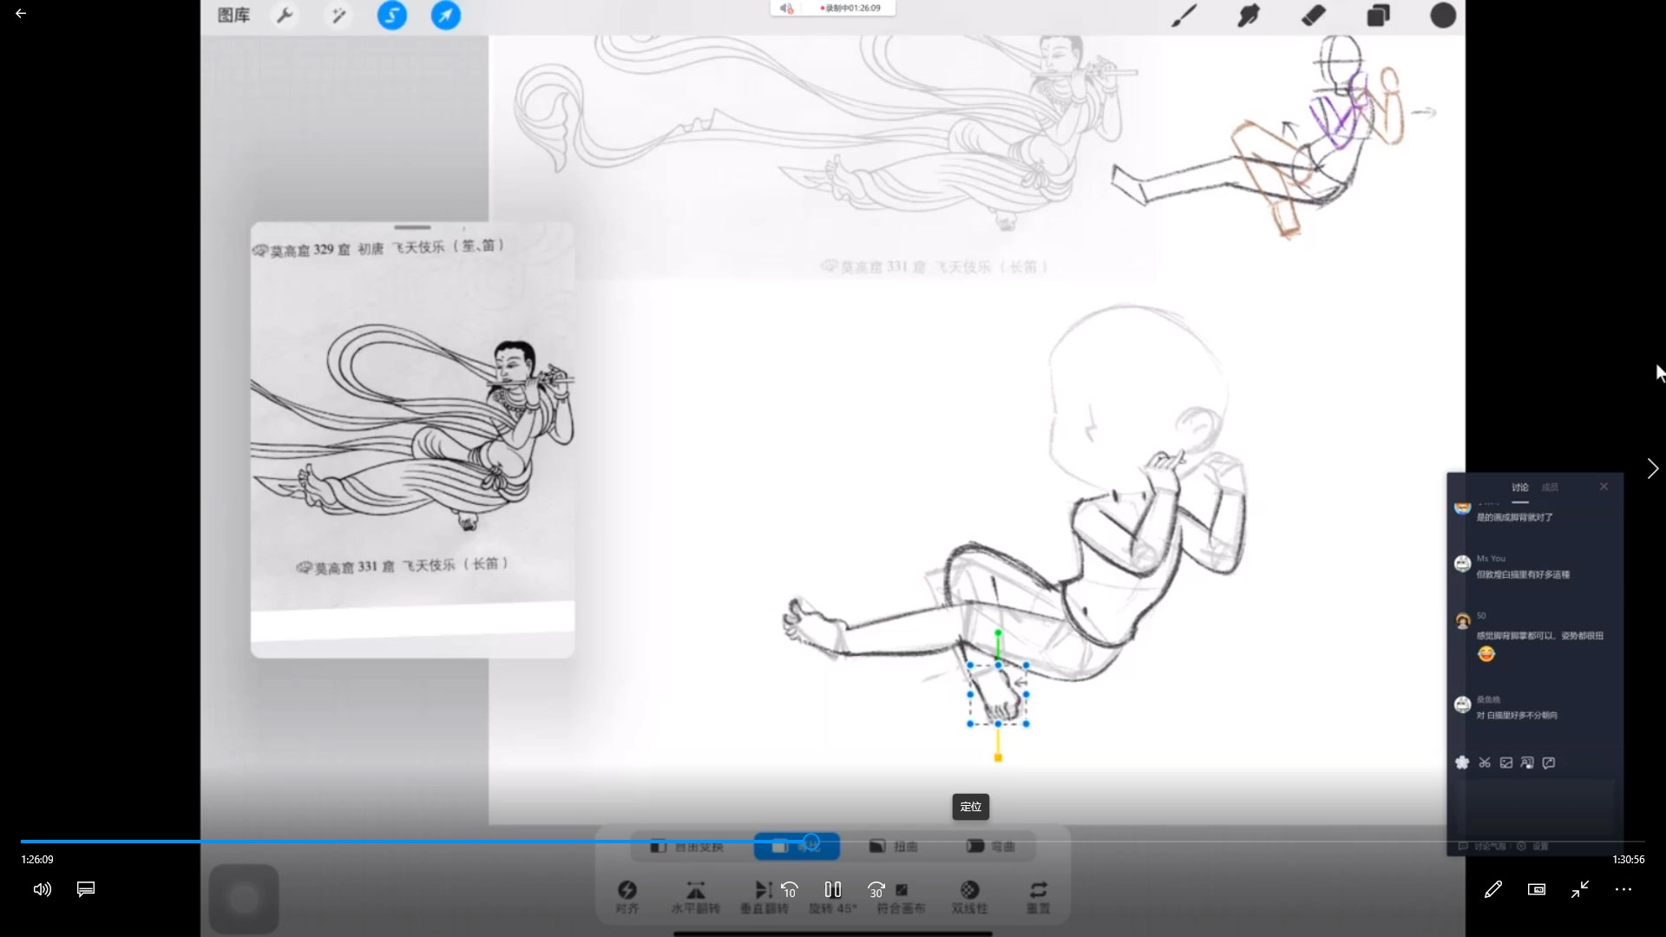Click the scissors screenshot icon in chat
The width and height of the screenshot is (1666, 937).
click(x=1485, y=763)
